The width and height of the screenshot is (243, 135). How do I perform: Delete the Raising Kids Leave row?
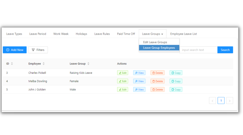[157, 73]
